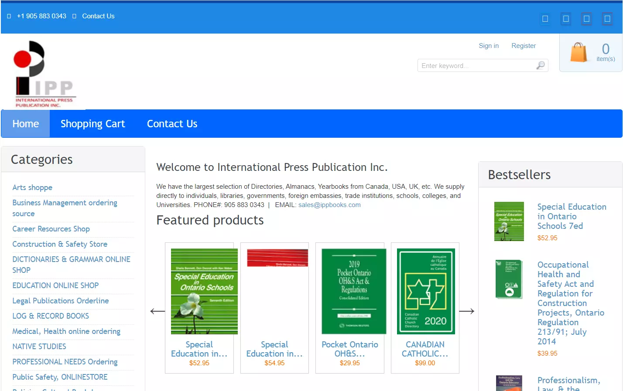623x391 pixels.
Task: Open the Arts shoppe category
Action: click(32, 187)
